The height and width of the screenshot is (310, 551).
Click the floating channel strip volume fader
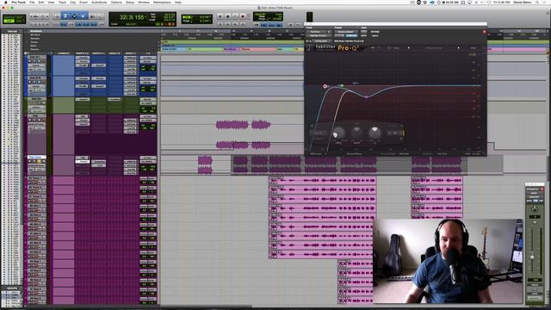coord(532,257)
